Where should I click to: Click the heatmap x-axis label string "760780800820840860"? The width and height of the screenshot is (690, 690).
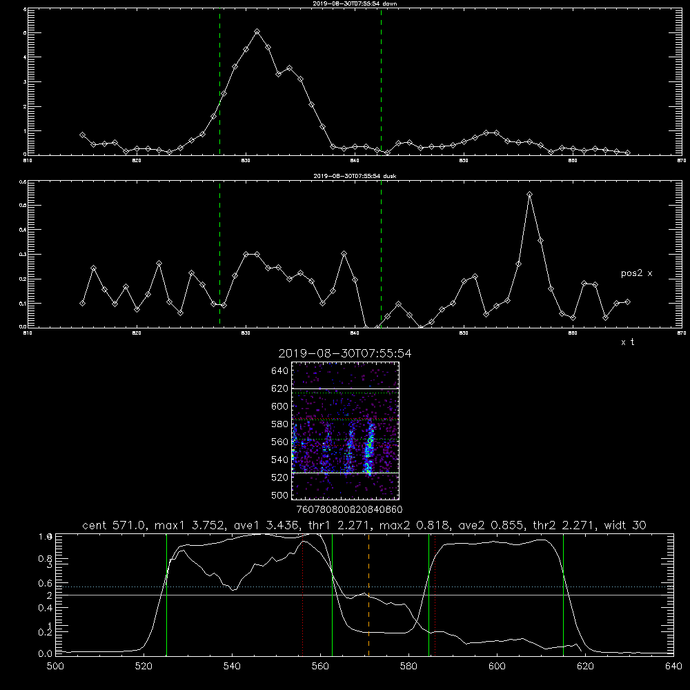pyautogui.click(x=349, y=509)
